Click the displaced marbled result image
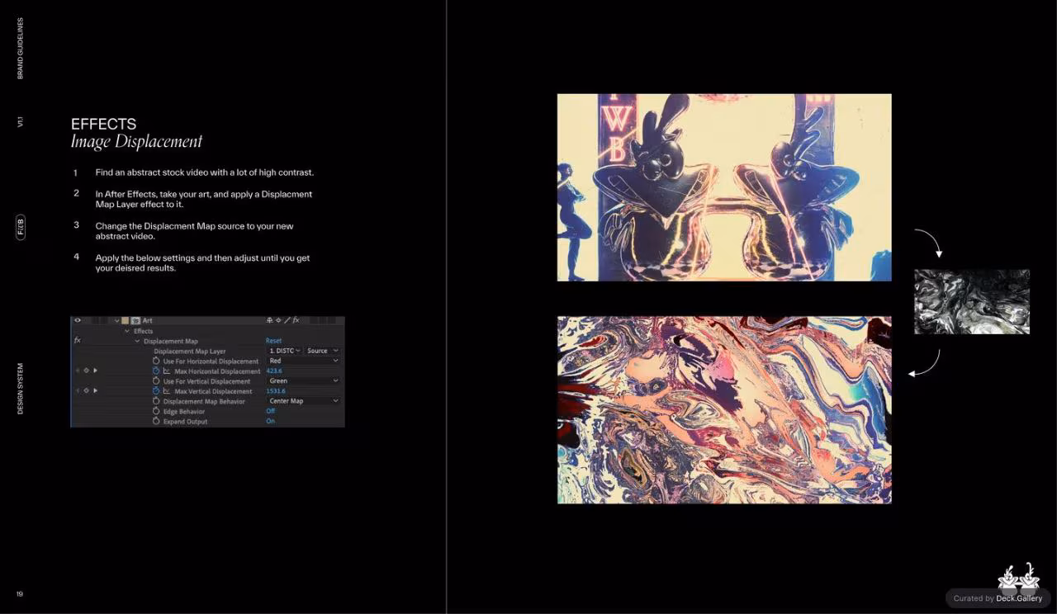Viewport: 1057px width, 614px height. (724, 410)
